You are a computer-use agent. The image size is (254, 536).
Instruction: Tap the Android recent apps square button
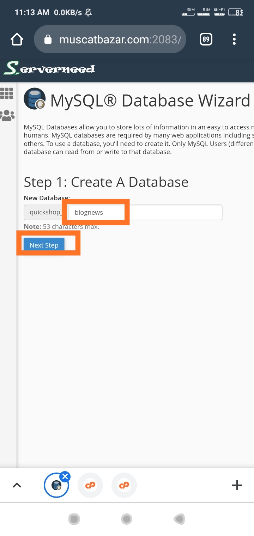click(x=74, y=519)
